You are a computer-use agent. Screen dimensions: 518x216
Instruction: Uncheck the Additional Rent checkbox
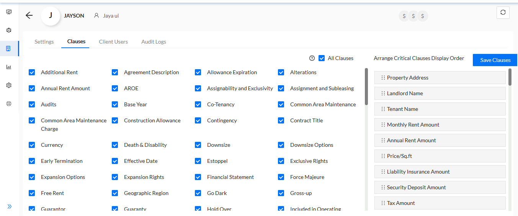click(32, 72)
